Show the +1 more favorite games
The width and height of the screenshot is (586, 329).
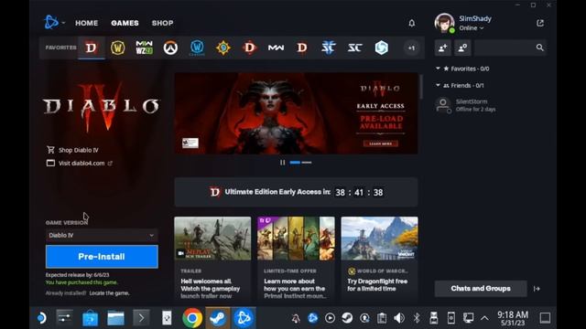[411, 48]
